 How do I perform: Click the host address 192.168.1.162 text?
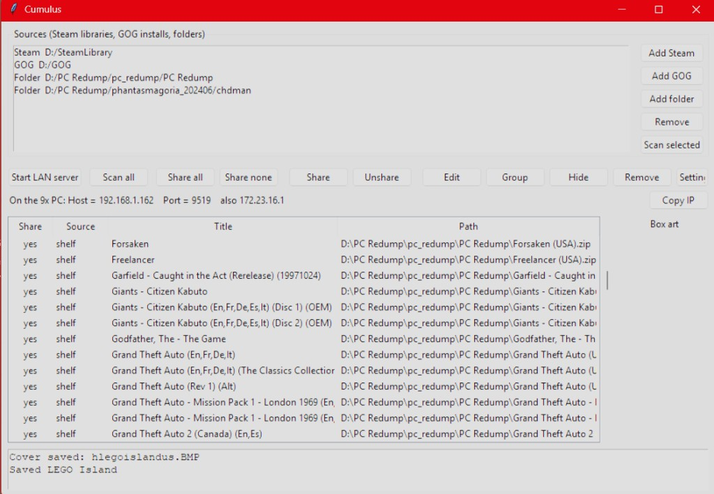click(126, 201)
